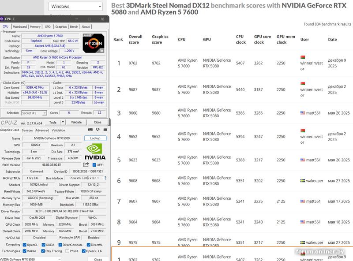Click GPU-Z screenshot camera icon
Viewport: 353px width, 261px height.
coord(90,129)
